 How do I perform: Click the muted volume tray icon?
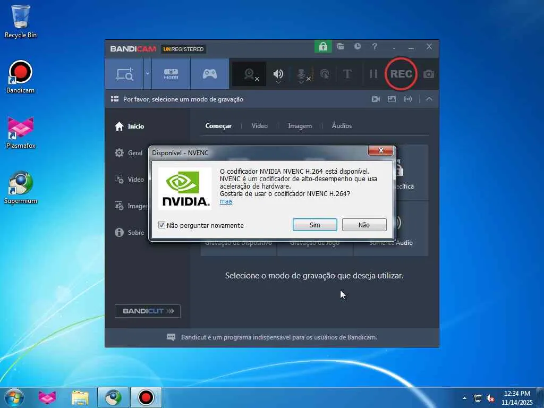490,398
